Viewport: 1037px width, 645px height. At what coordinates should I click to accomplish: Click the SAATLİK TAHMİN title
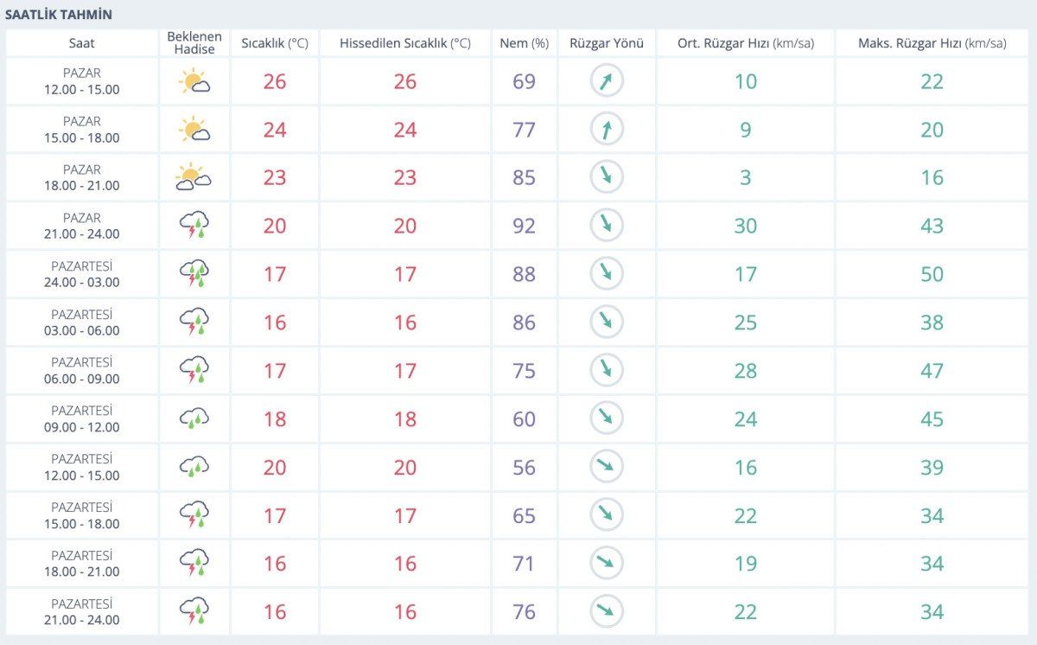click(x=59, y=15)
